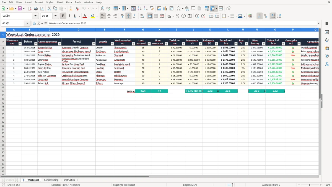
Task: Toggle Italic formatting
Action: pos(69,16)
